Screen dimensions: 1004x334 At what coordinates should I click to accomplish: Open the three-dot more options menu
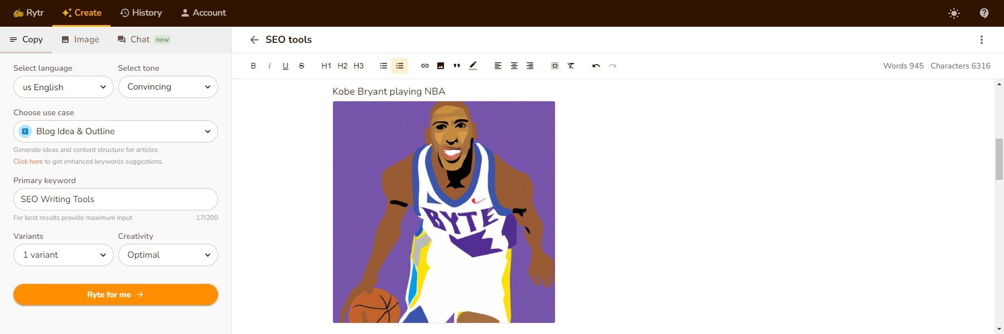(x=981, y=40)
